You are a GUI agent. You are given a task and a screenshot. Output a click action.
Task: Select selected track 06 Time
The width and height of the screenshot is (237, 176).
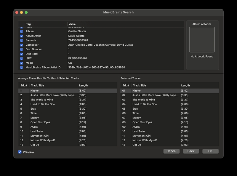[169, 113]
